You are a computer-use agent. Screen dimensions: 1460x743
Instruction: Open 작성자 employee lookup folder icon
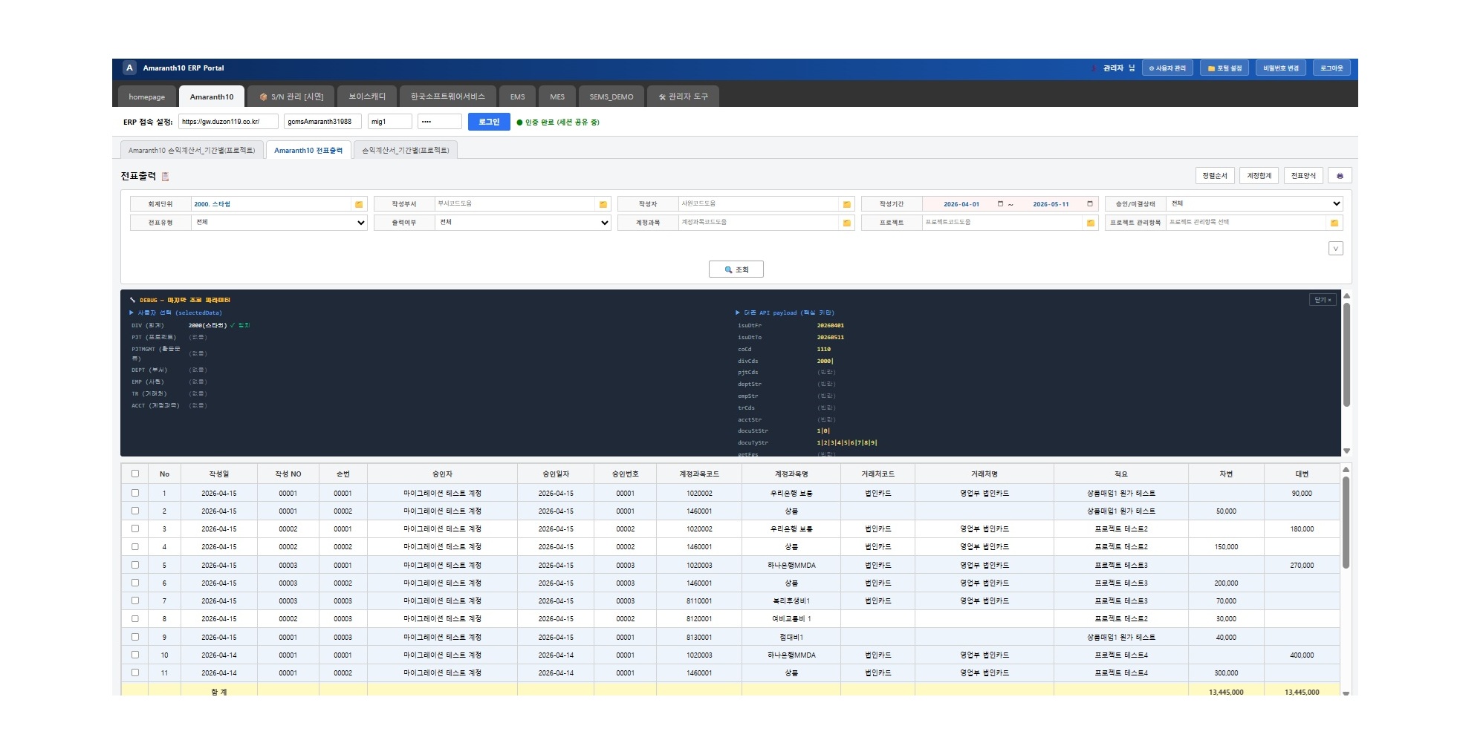846,204
